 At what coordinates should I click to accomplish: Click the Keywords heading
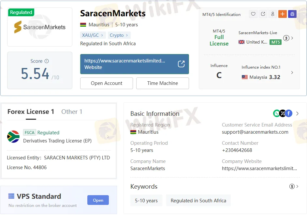[144, 186]
